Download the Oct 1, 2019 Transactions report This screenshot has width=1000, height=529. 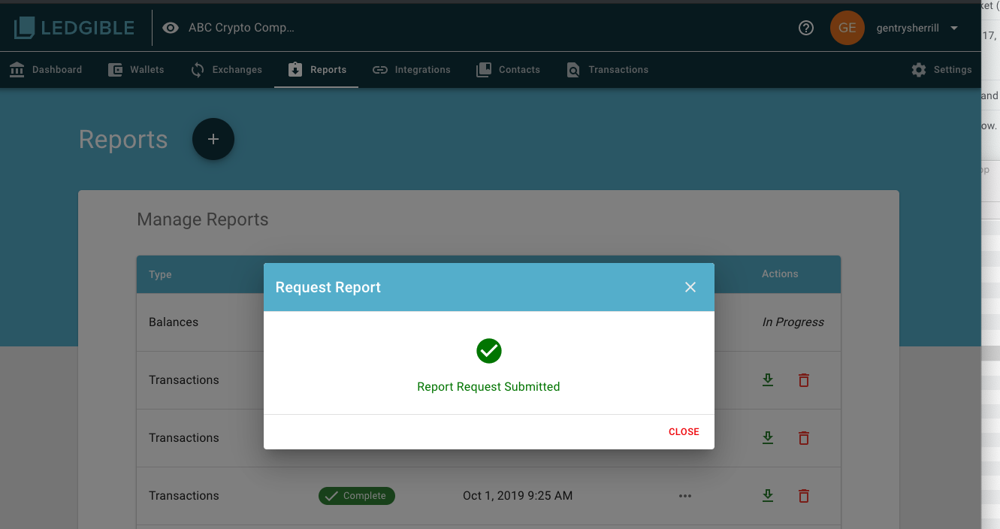coord(768,496)
